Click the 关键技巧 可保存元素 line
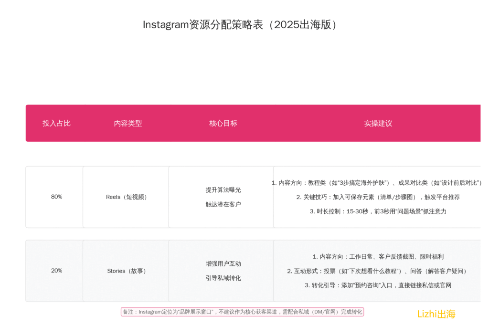The width and height of the screenshot is (489, 336). point(378,197)
